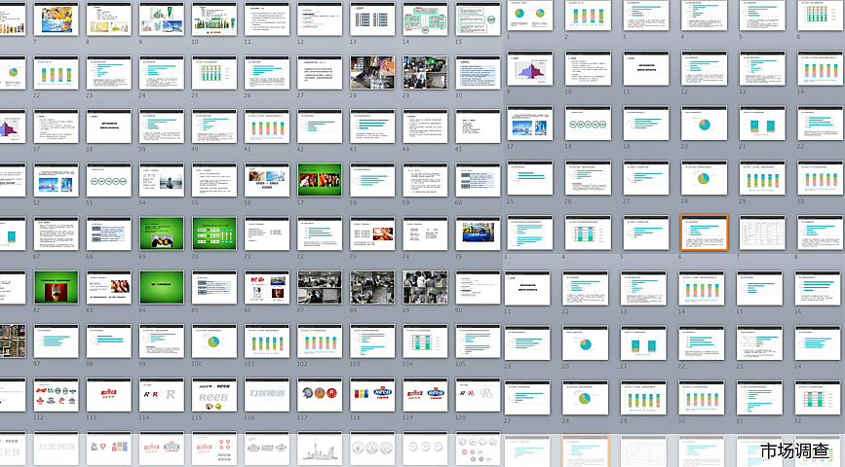Select slide 104 thumbnail
The image size is (845, 467).
click(x=425, y=341)
